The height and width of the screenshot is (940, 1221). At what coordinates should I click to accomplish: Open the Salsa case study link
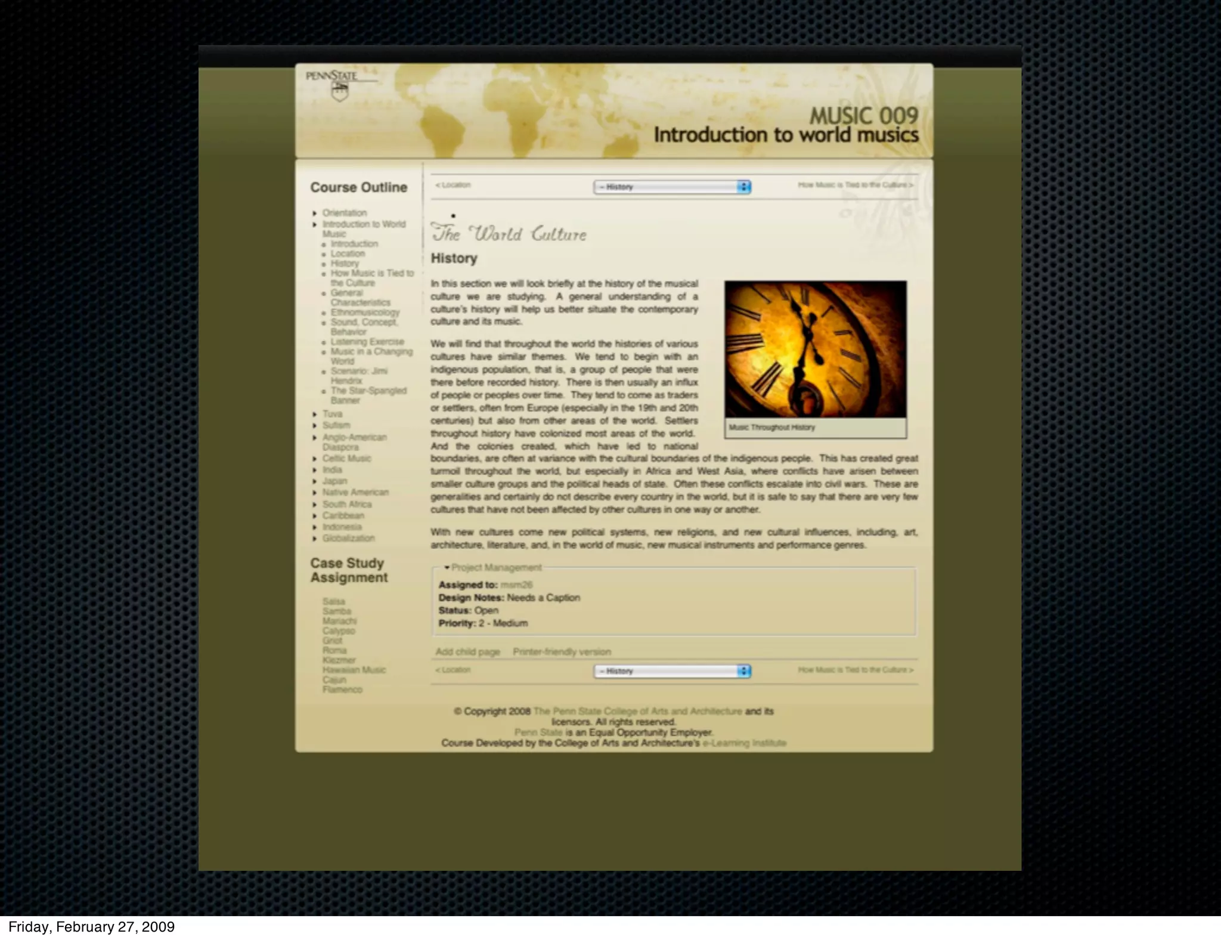click(334, 602)
